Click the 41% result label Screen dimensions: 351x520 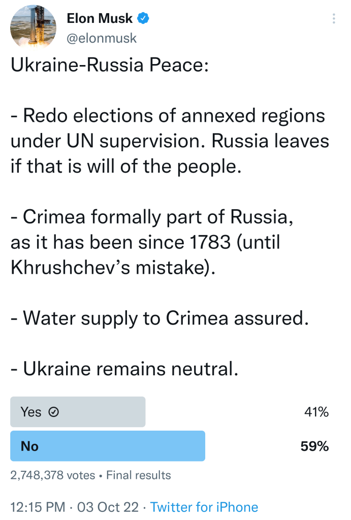coord(316,412)
